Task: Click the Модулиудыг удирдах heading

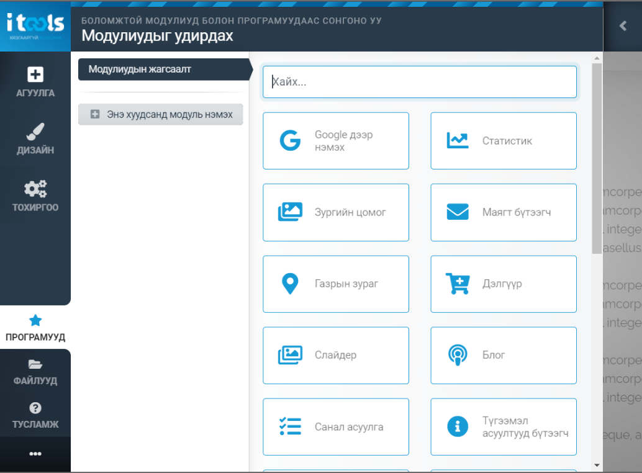Action: (x=157, y=36)
